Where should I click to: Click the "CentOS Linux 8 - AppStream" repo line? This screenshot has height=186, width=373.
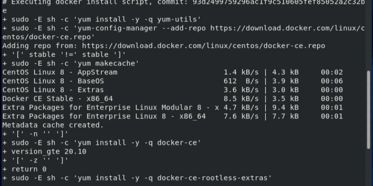(x=60, y=73)
